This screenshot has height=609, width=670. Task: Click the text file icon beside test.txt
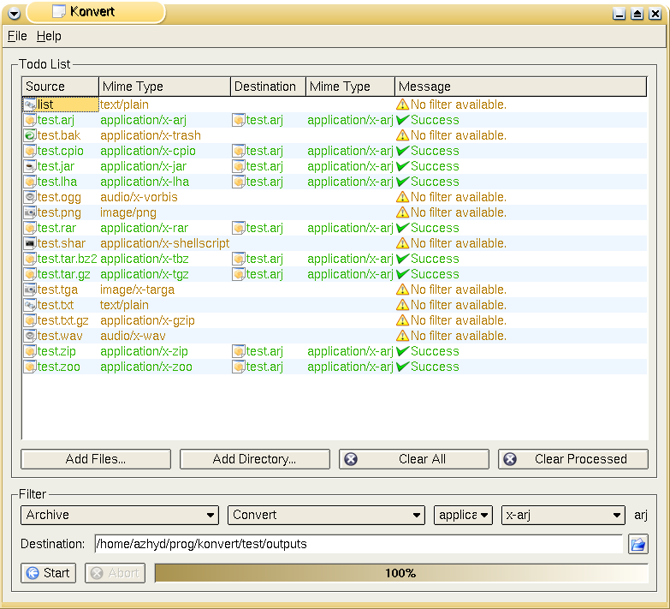[30, 305]
